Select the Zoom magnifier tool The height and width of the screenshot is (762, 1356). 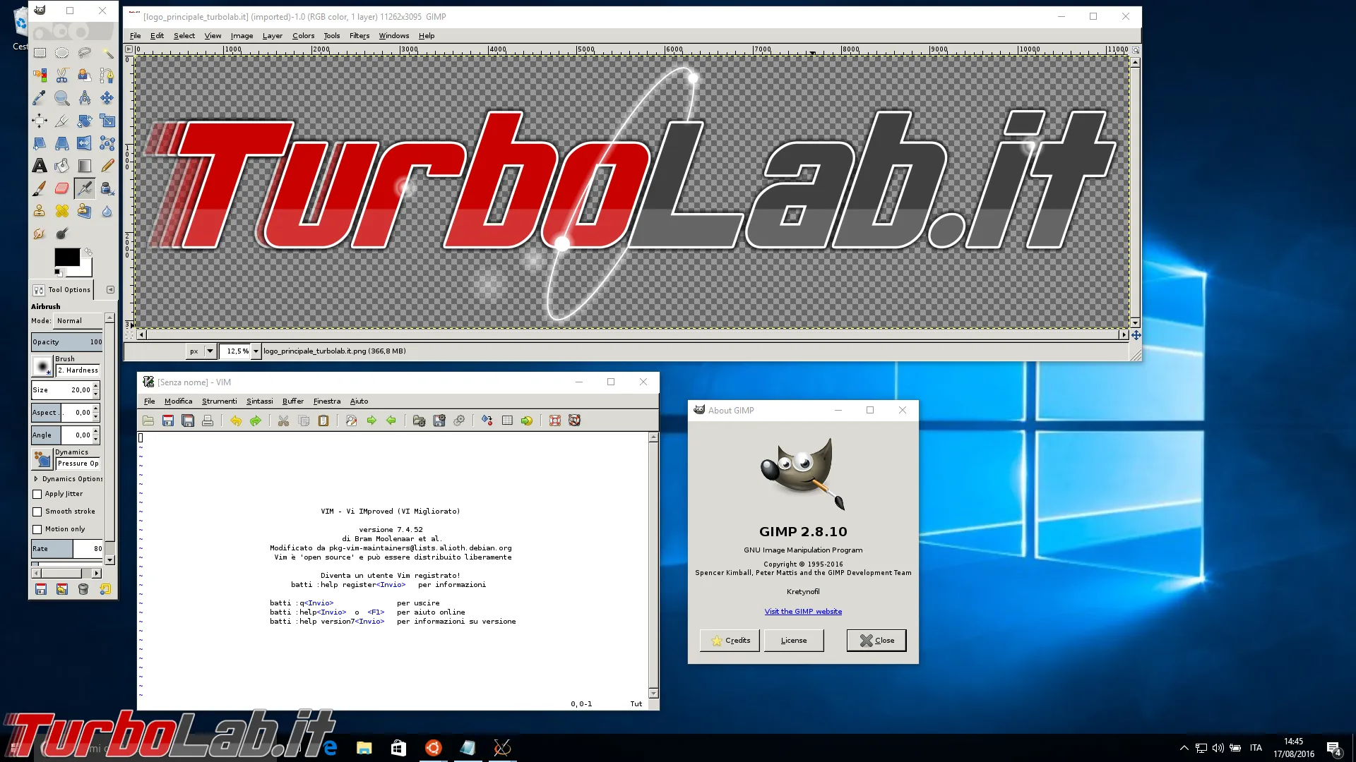point(62,98)
